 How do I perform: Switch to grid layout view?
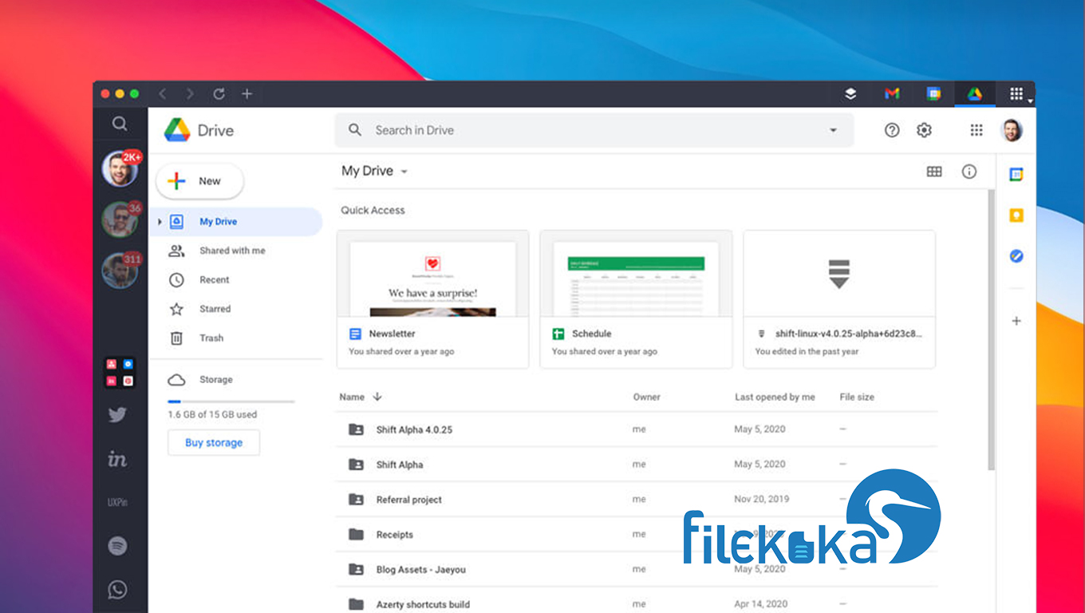click(x=934, y=172)
